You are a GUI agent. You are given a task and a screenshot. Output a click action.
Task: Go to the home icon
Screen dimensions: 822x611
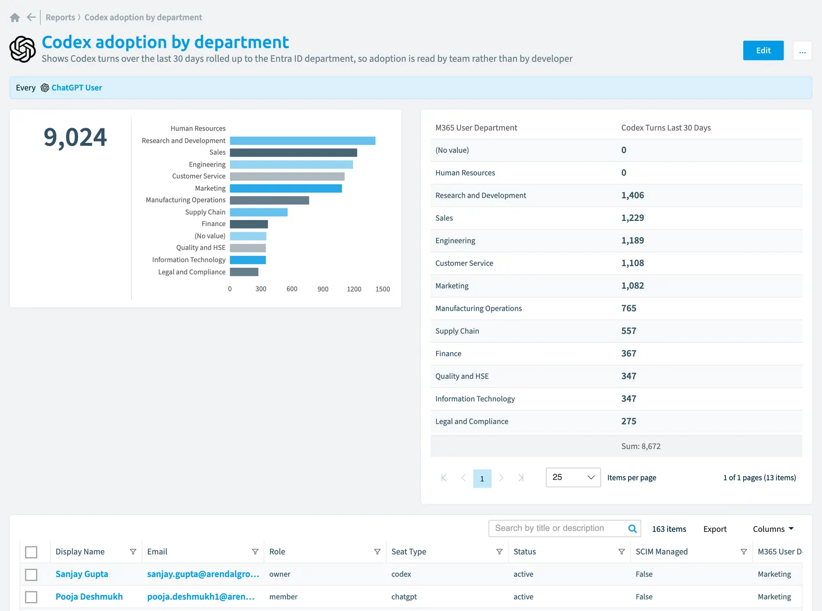[x=15, y=17]
